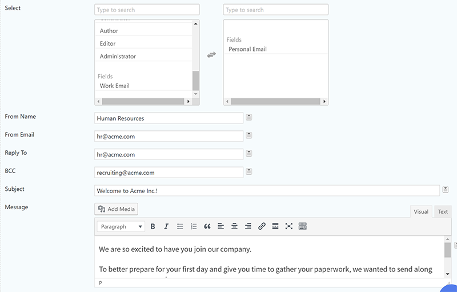This screenshot has width=457, height=292.
Task: Select Personal Email in the selected list
Action: pyautogui.click(x=276, y=49)
